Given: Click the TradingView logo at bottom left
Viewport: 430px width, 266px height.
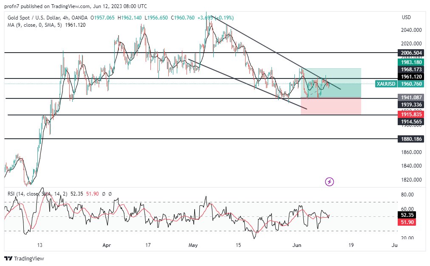Looking at the screenshot, I should (24, 258).
